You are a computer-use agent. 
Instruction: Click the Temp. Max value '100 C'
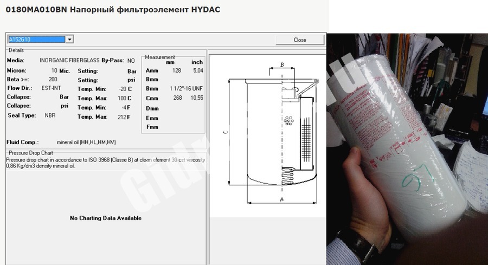(x=125, y=98)
